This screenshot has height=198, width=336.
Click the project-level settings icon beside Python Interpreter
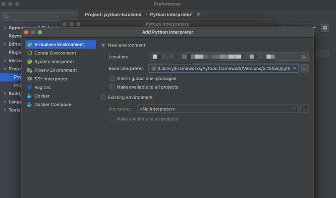tap(199, 15)
